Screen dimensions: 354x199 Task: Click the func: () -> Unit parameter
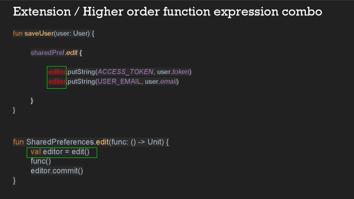point(137,142)
